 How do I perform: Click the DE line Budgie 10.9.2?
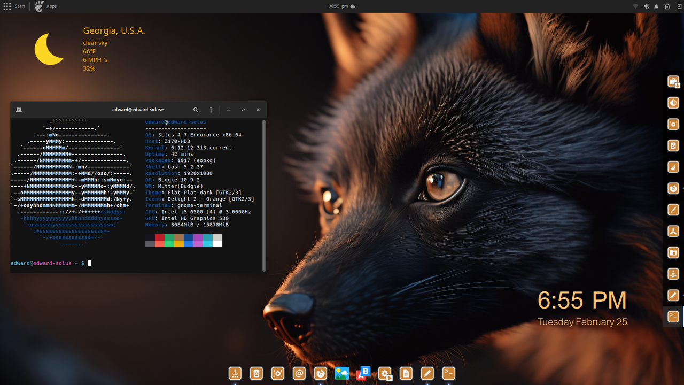coord(173,180)
